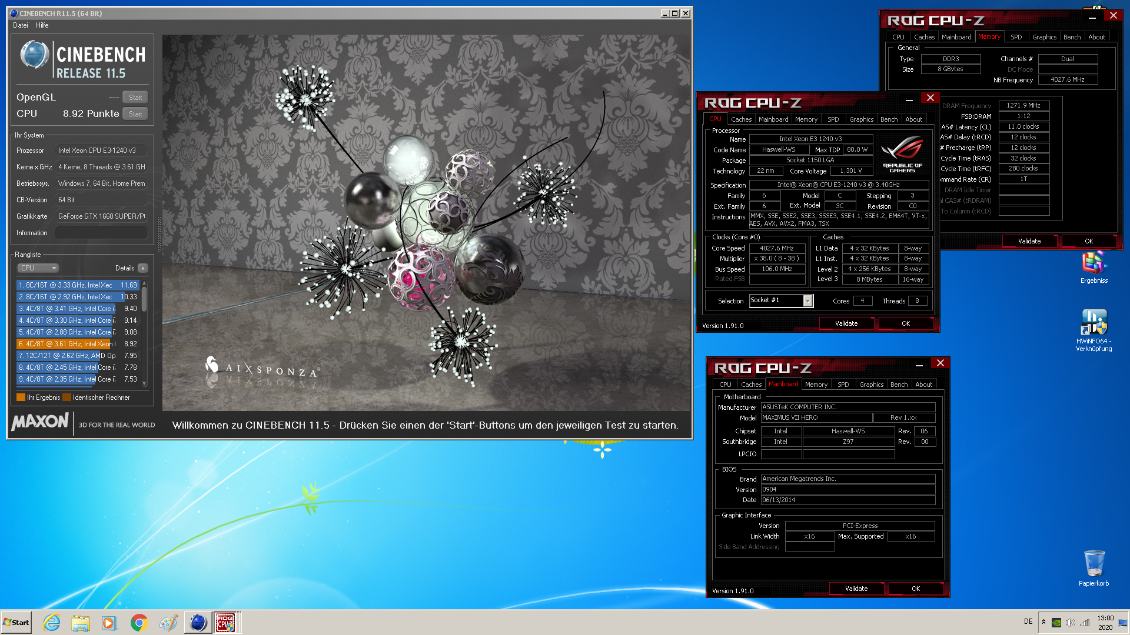
Task: Launch Internet Explorer from taskbar
Action: (52, 623)
